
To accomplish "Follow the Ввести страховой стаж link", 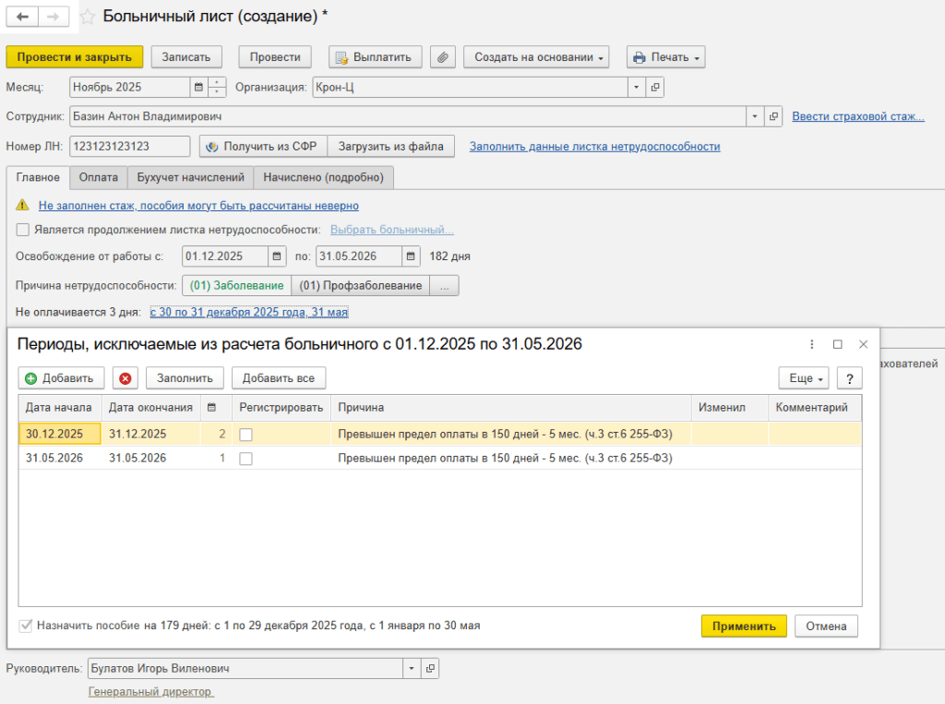I will click(857, 117).
